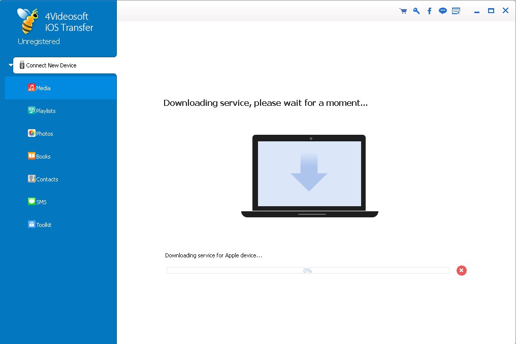Image resolution: width=516 pixels, height=344 pixels.
Task: Click the feedback speech bubble icon
Action: pos(443,11)
